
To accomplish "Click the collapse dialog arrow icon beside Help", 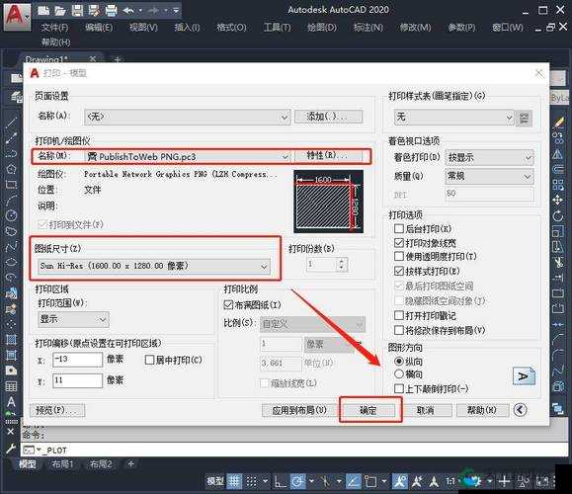I will click(x=521, y=410).
